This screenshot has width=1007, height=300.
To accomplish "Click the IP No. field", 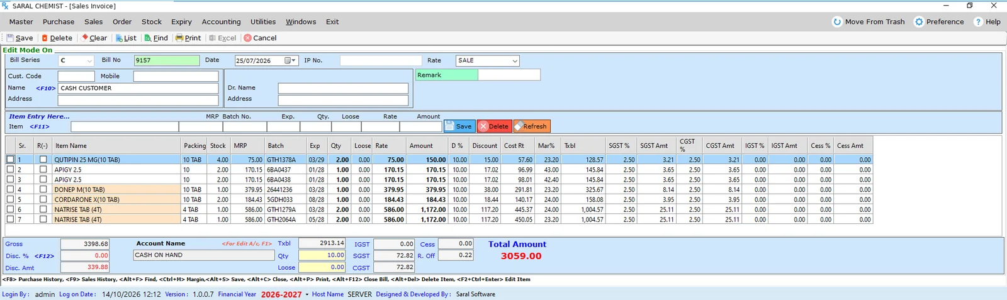I will click(x=381, y=60).
